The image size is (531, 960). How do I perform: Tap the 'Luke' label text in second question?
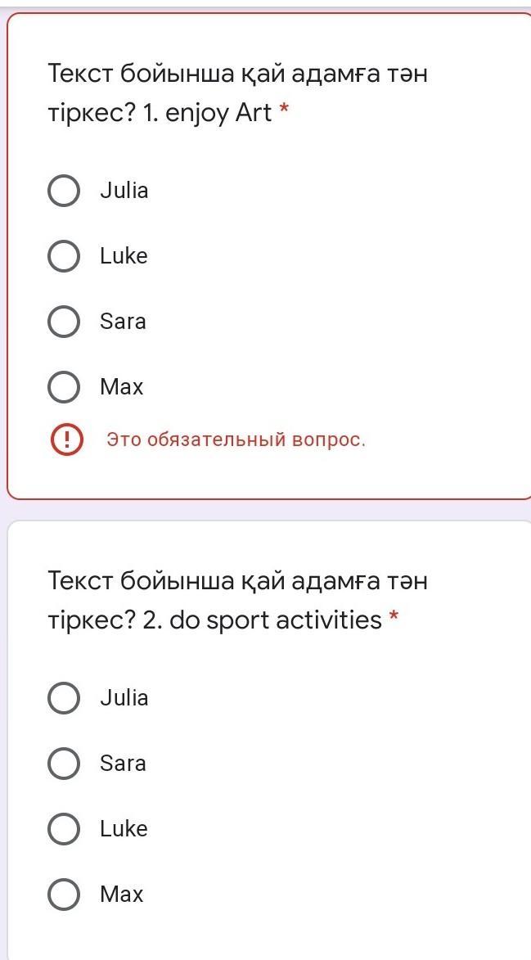pos(124,829)
